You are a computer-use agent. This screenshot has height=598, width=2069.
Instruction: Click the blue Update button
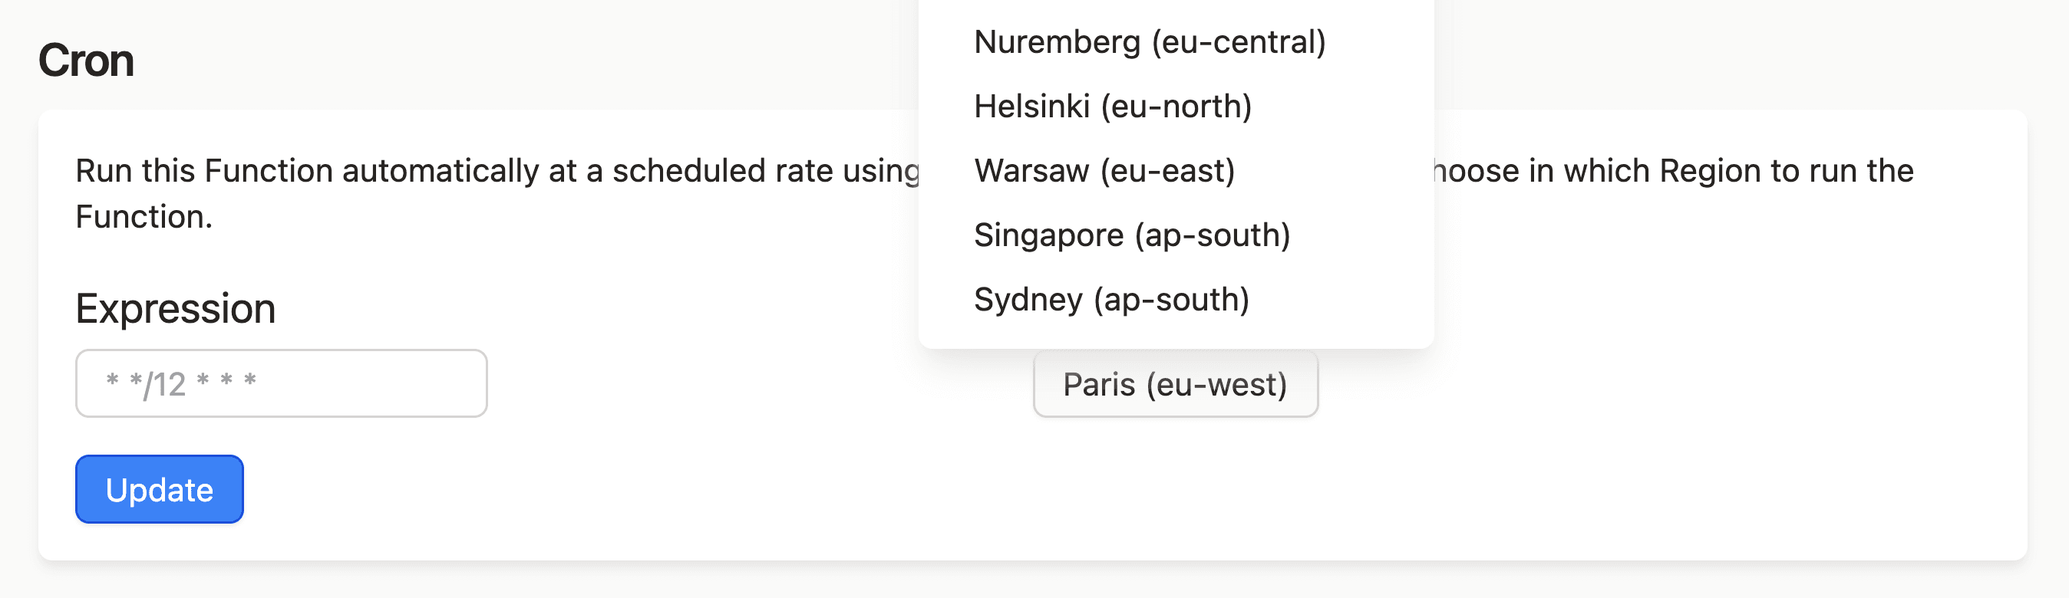pyautogui.click(x=159, y=489)
